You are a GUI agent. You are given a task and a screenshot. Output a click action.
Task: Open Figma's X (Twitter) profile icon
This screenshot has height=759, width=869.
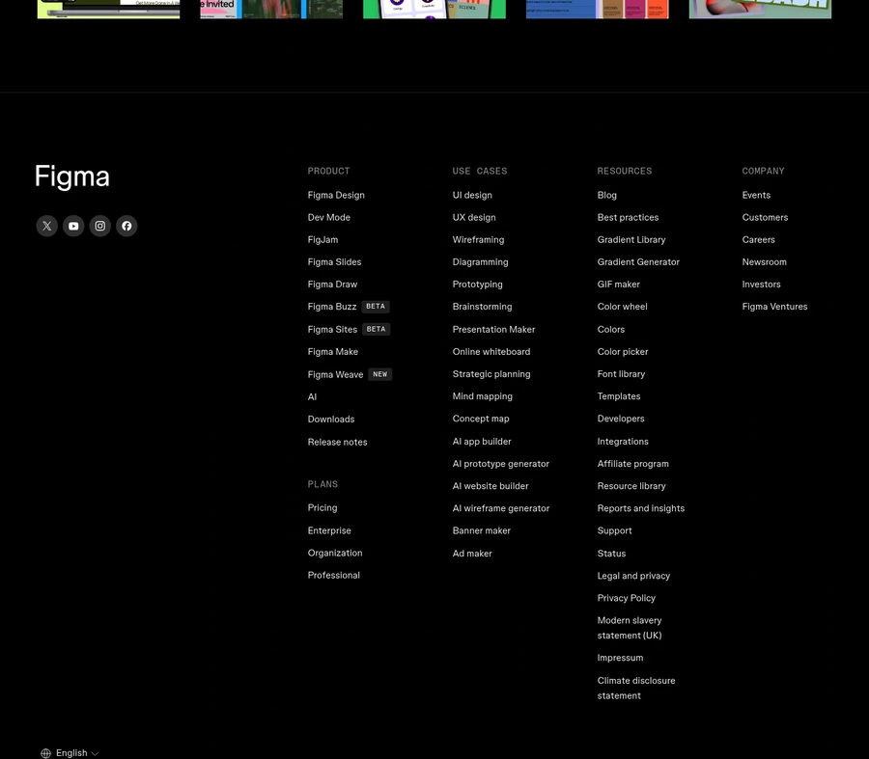(x=47, y=226)
